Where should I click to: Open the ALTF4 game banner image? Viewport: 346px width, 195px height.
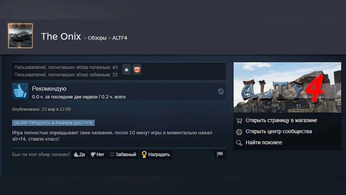point(287,87)
